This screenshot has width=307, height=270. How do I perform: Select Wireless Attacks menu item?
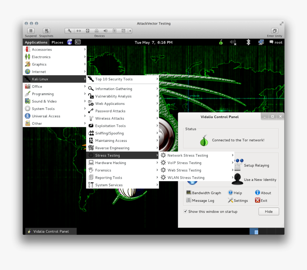pyautogui.click(x=122, y=118)
